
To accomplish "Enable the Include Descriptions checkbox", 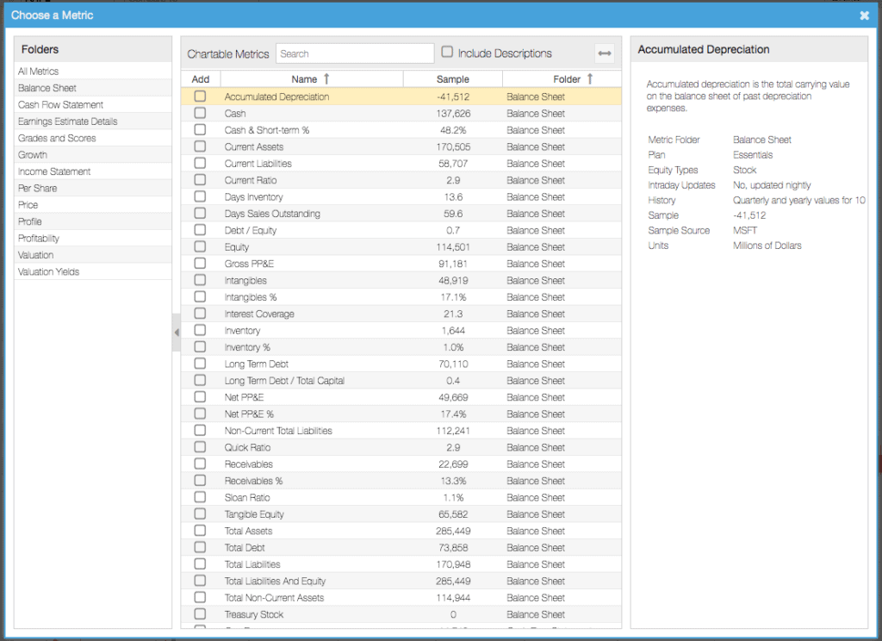I will [x=447, y=52].
